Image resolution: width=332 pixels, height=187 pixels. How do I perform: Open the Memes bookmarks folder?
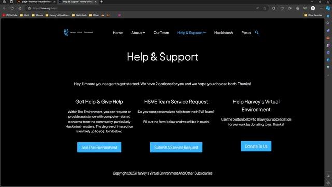[x=37, y=15]
